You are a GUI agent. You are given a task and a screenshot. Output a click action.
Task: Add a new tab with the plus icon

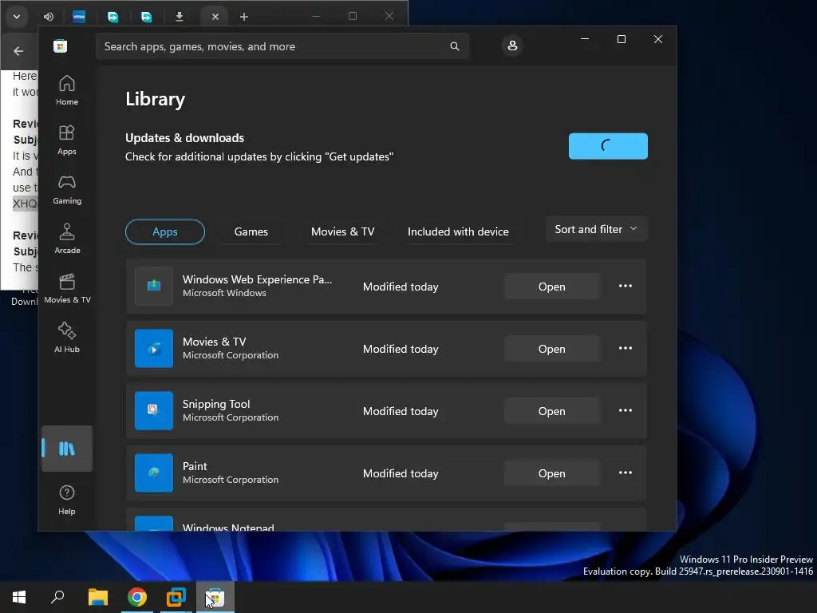tap(244, 17)
